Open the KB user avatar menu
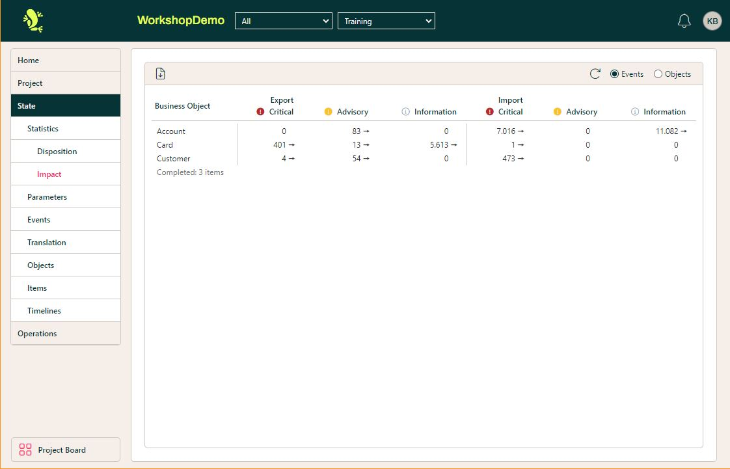Screen dimensions: 730x469 coord(712,21)
